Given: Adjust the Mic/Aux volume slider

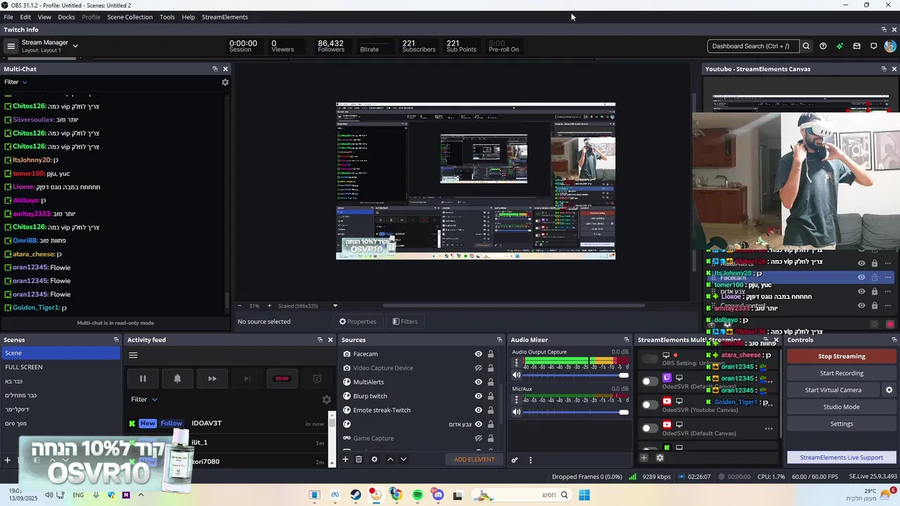Looking at the screenshot, I should (574, 413).
